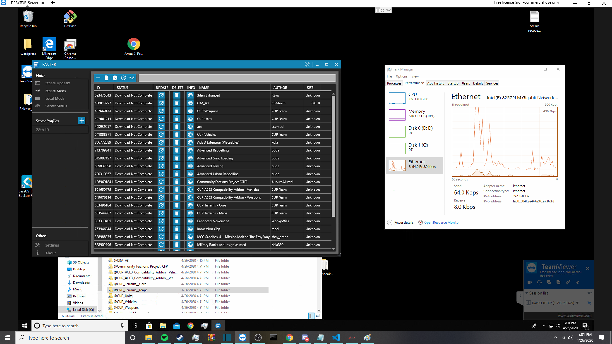The height and width of the screenshot is (344, 612).
Task: Open Resource Monitor link
Action: click(x=441, y=222)
